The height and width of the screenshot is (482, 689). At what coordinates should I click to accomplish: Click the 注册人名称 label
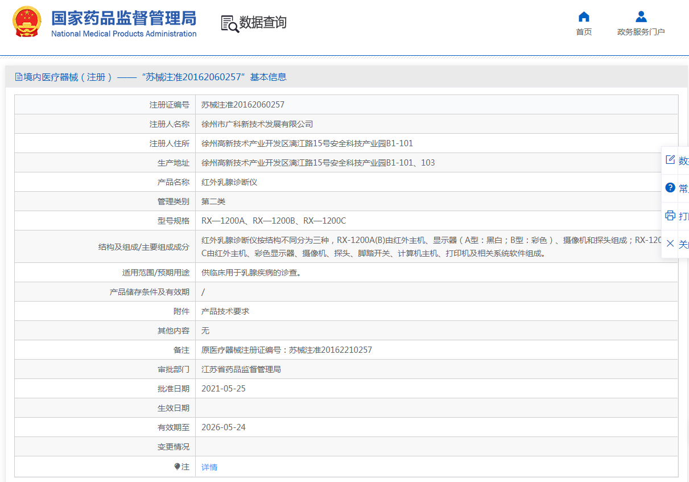170,124
